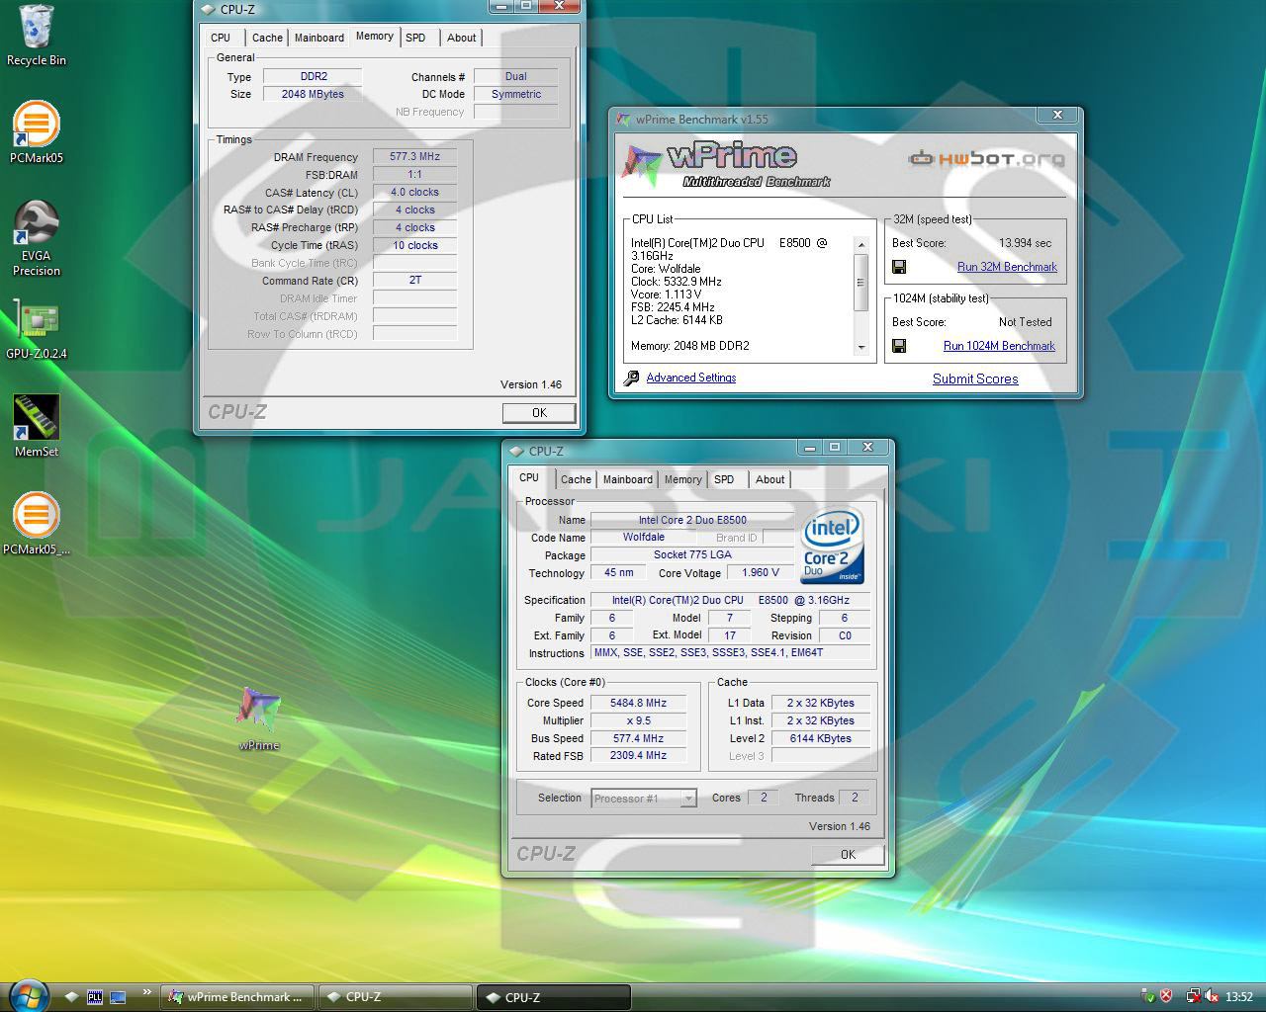1266x1012 pixels.
Task: Click the Safely Remove Hardware tray icon
Action: [x=1147, y=997]
